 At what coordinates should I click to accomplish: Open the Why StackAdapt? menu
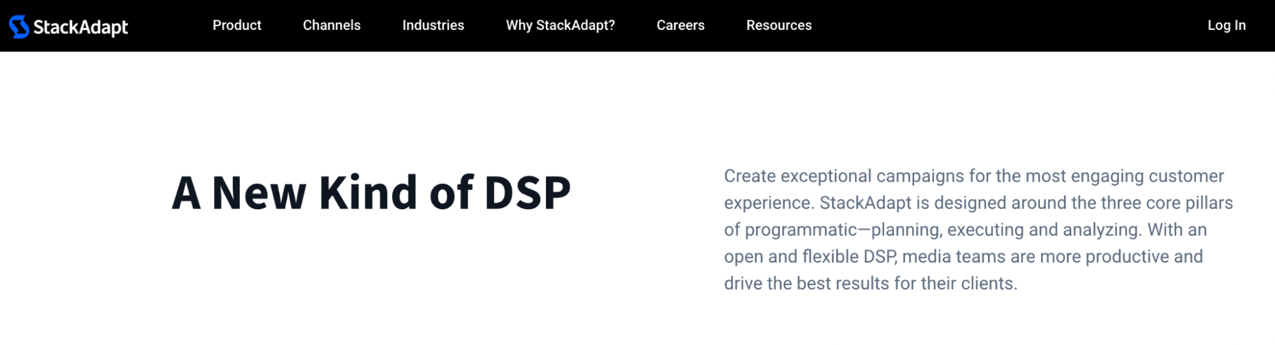point(560,26)
